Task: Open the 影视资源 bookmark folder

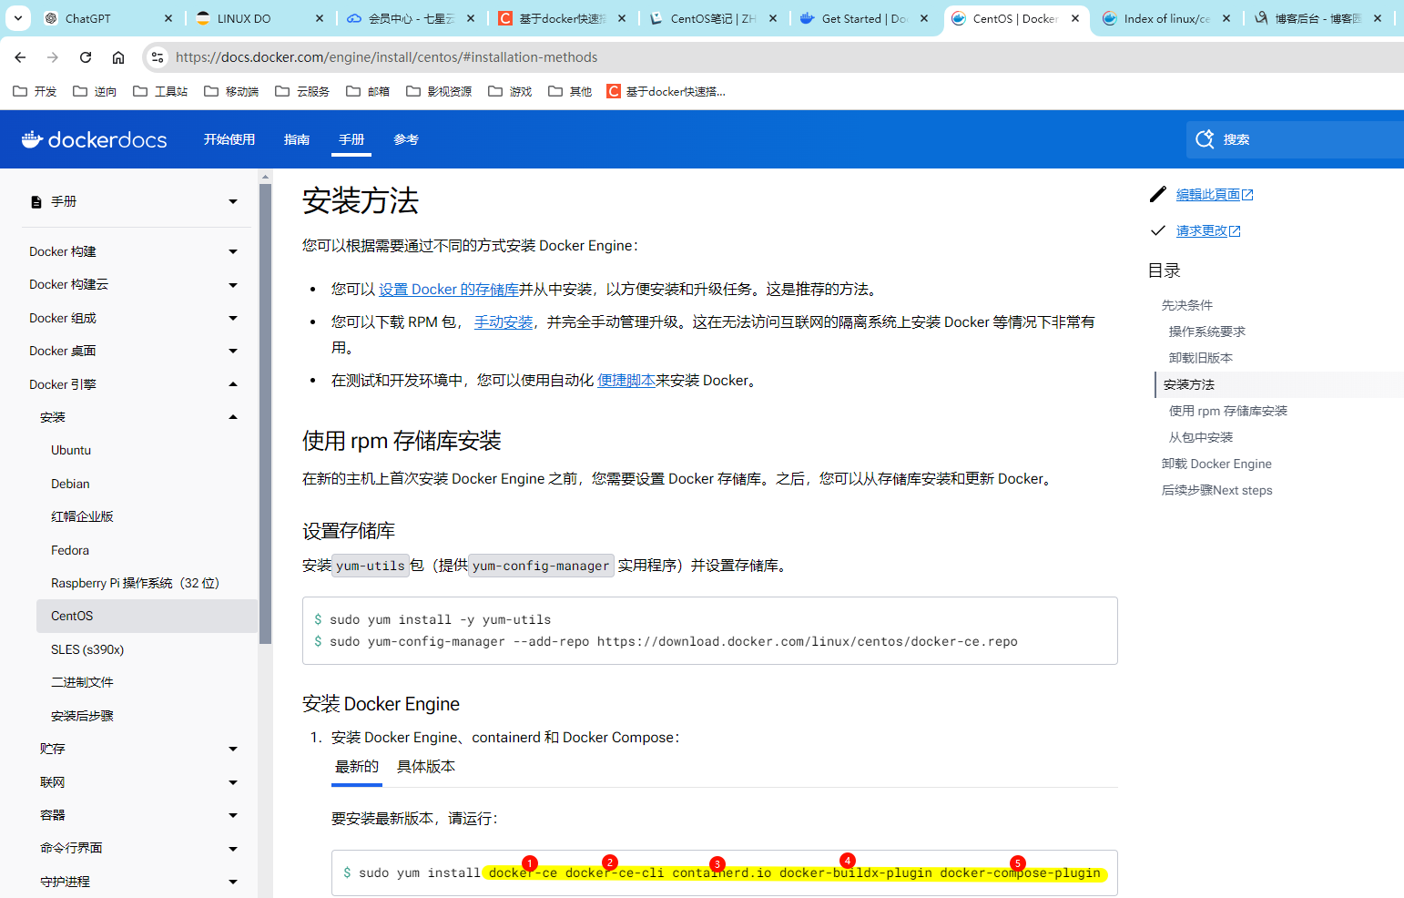Action: [439, 91]
